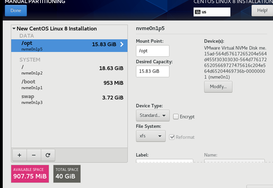Image resolution: width=273 pixels, height=188 pixels.
Task: Click the Label input field
Action: click(x=165, y=161)
